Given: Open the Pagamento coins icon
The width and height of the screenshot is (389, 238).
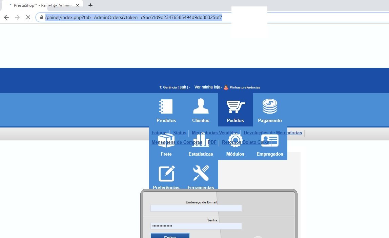Looking at the screenshot, I should click(270, 106).
